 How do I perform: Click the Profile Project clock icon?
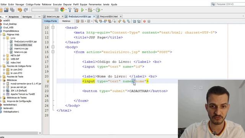coord(98,10)
